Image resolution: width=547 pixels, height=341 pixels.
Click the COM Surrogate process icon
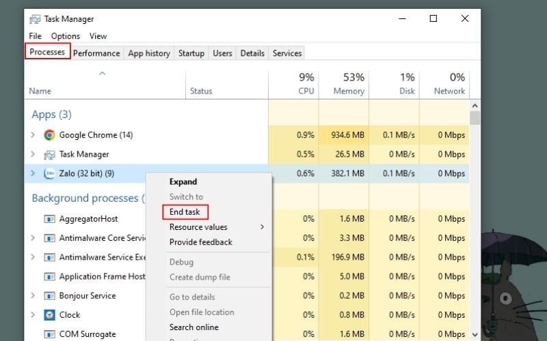tap(49, 334)
